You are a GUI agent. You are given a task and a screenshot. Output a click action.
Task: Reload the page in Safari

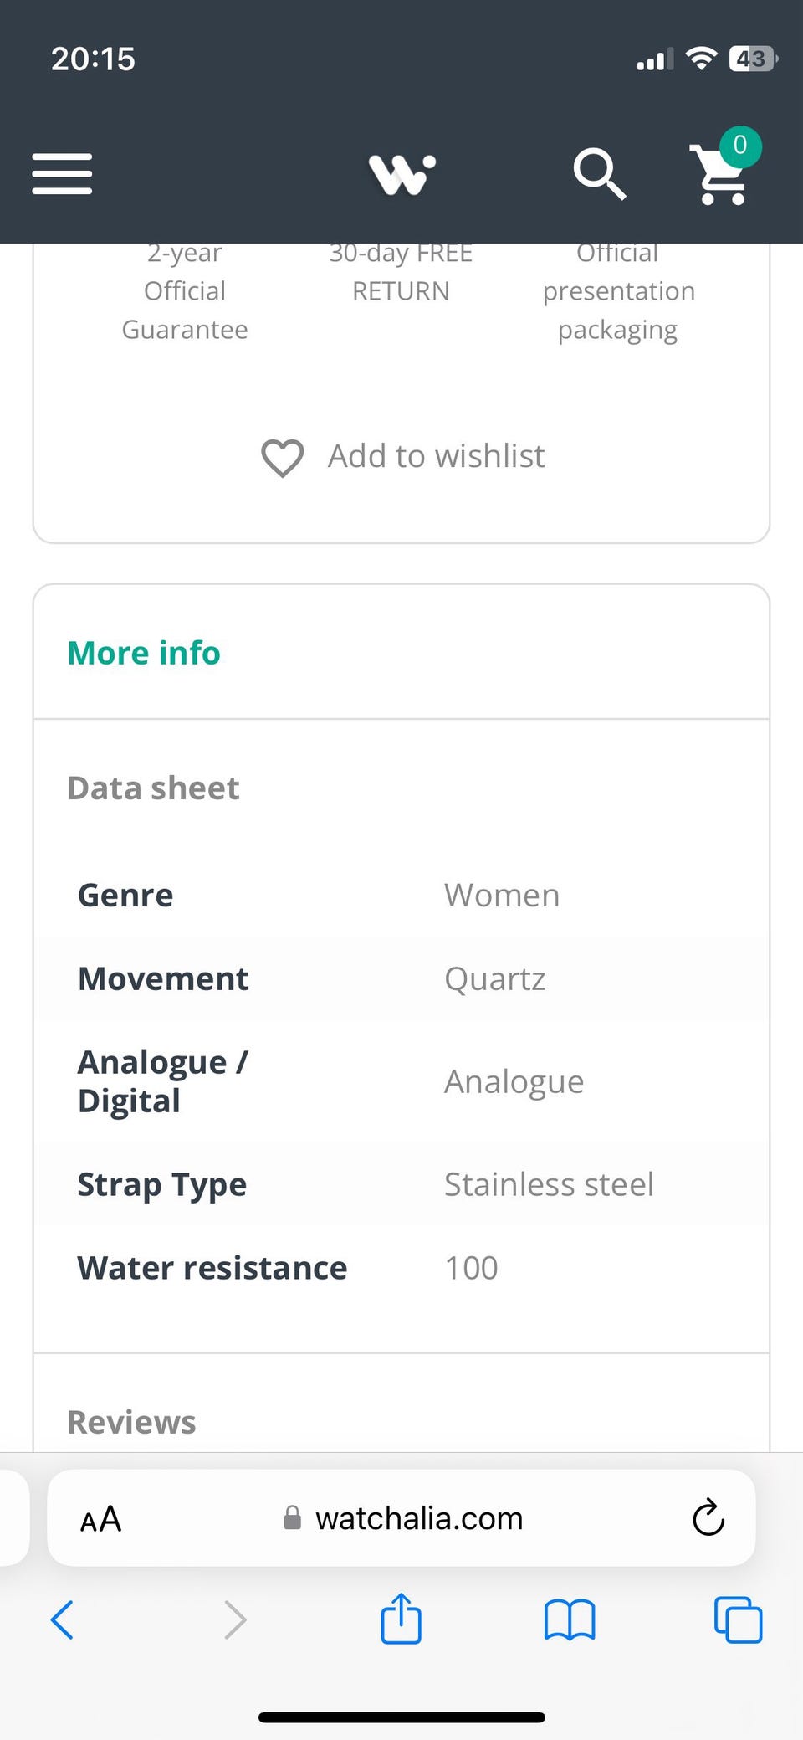click(708, 1518)
